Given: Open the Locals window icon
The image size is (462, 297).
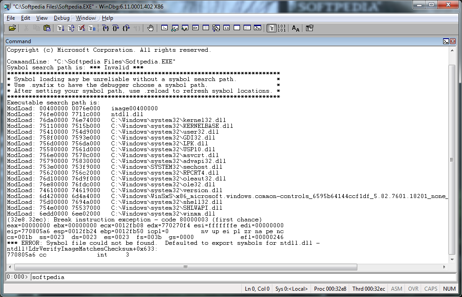Looking at the screenshot, I should pos(185,28).
